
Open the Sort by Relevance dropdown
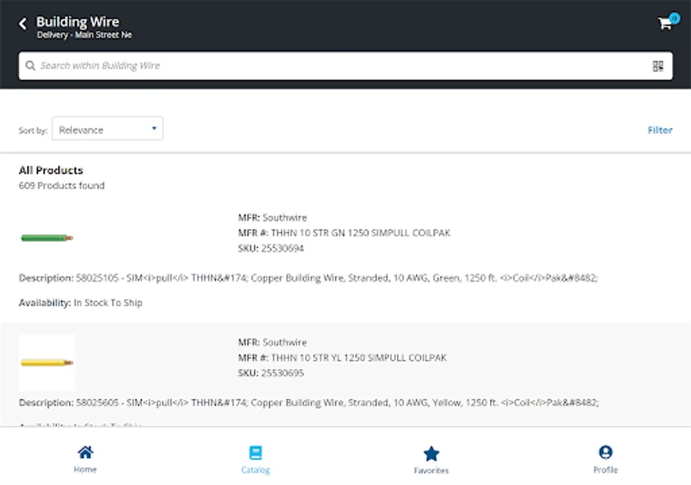click(x=107, y=129)
